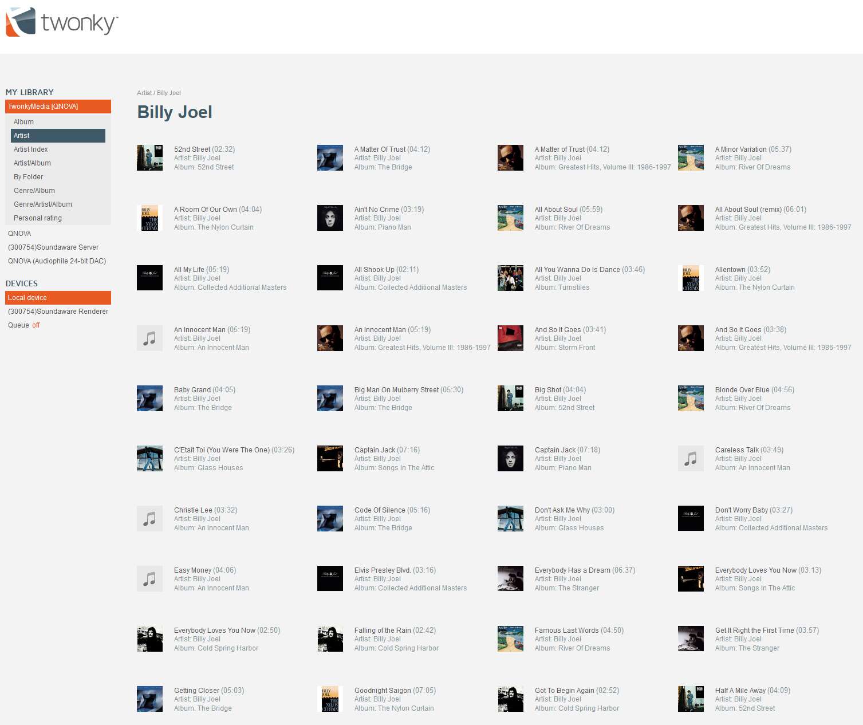Click the Nylon Curtain cover for A Room Of Our Own
863x725 pixels.
(149, 218)
